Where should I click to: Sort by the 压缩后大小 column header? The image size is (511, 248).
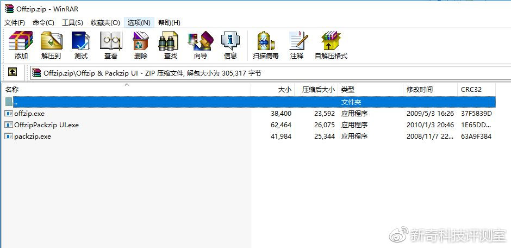click(x=316, y=90)
